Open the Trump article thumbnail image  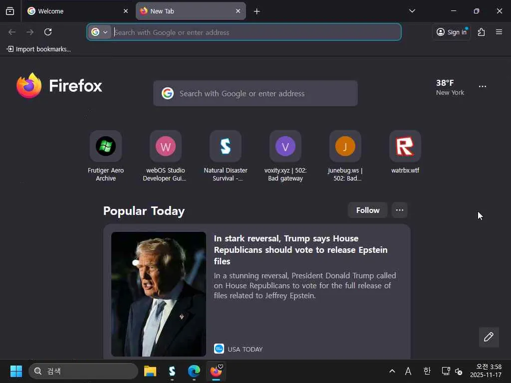pos(158,294)
